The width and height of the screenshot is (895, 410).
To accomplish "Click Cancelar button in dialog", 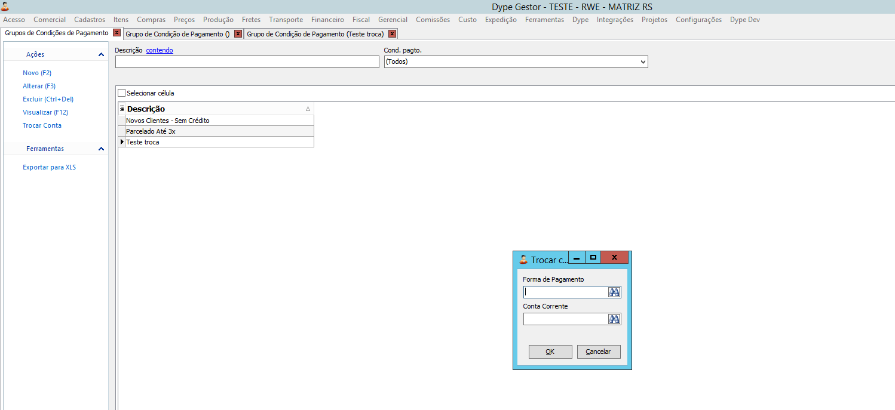I will [x=599, y=352].
